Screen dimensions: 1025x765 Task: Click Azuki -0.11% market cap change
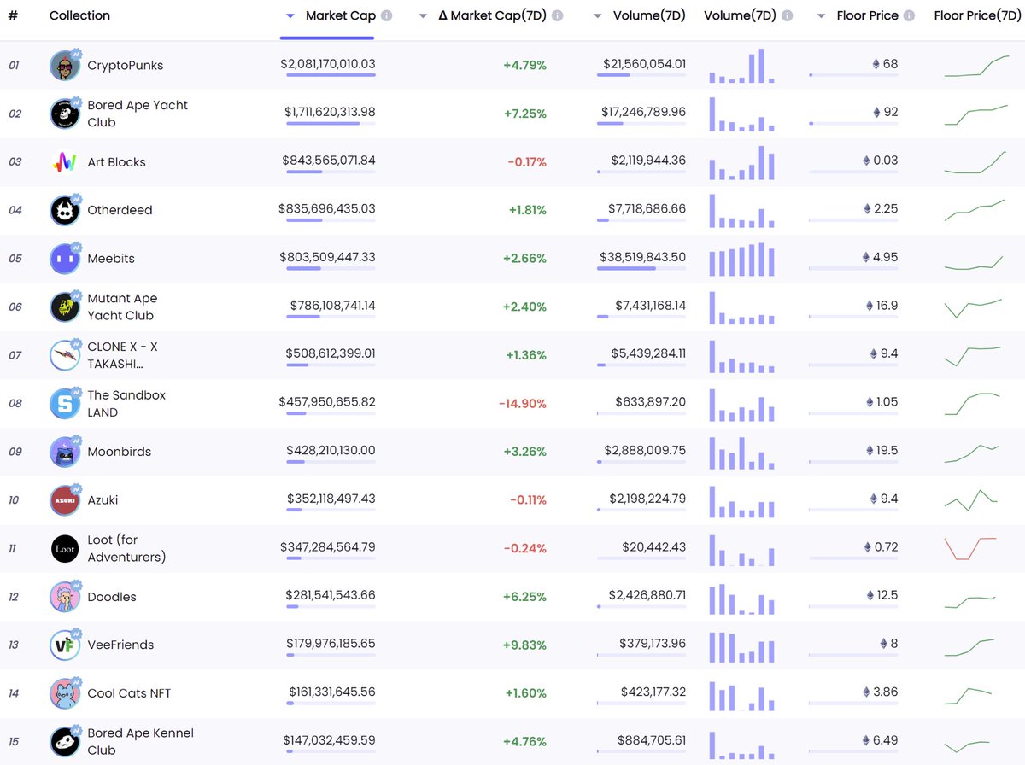(x=527, y=499)
